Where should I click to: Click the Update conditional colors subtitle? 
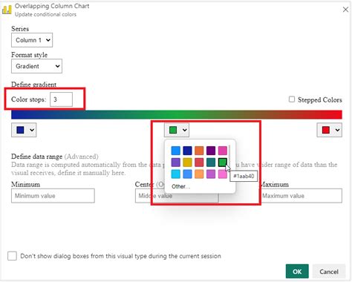pyautogui.click(x=45, y=14)
